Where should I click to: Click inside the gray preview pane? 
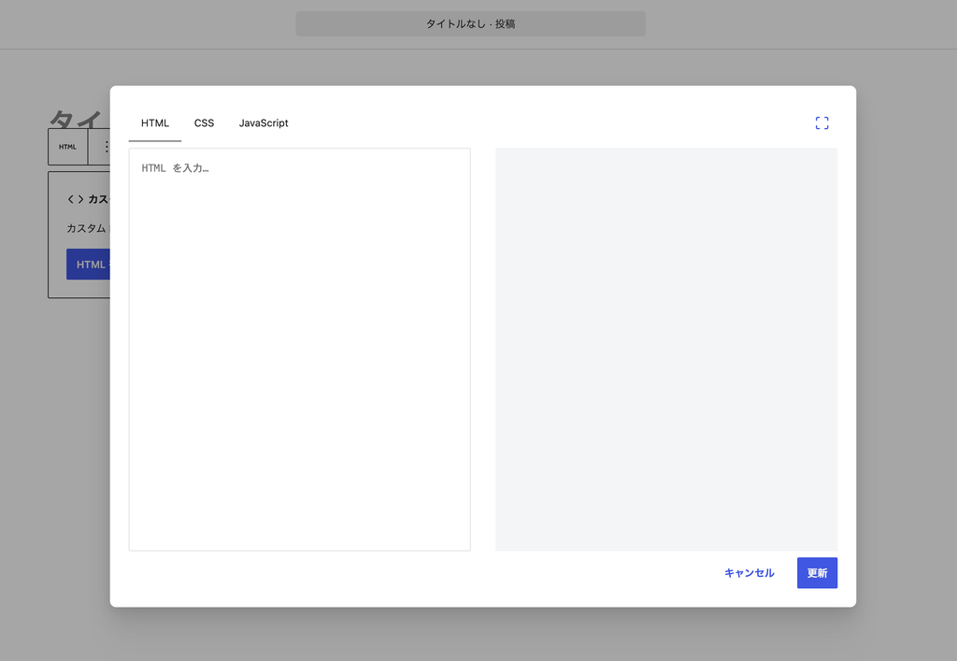[x=665, y=349]
